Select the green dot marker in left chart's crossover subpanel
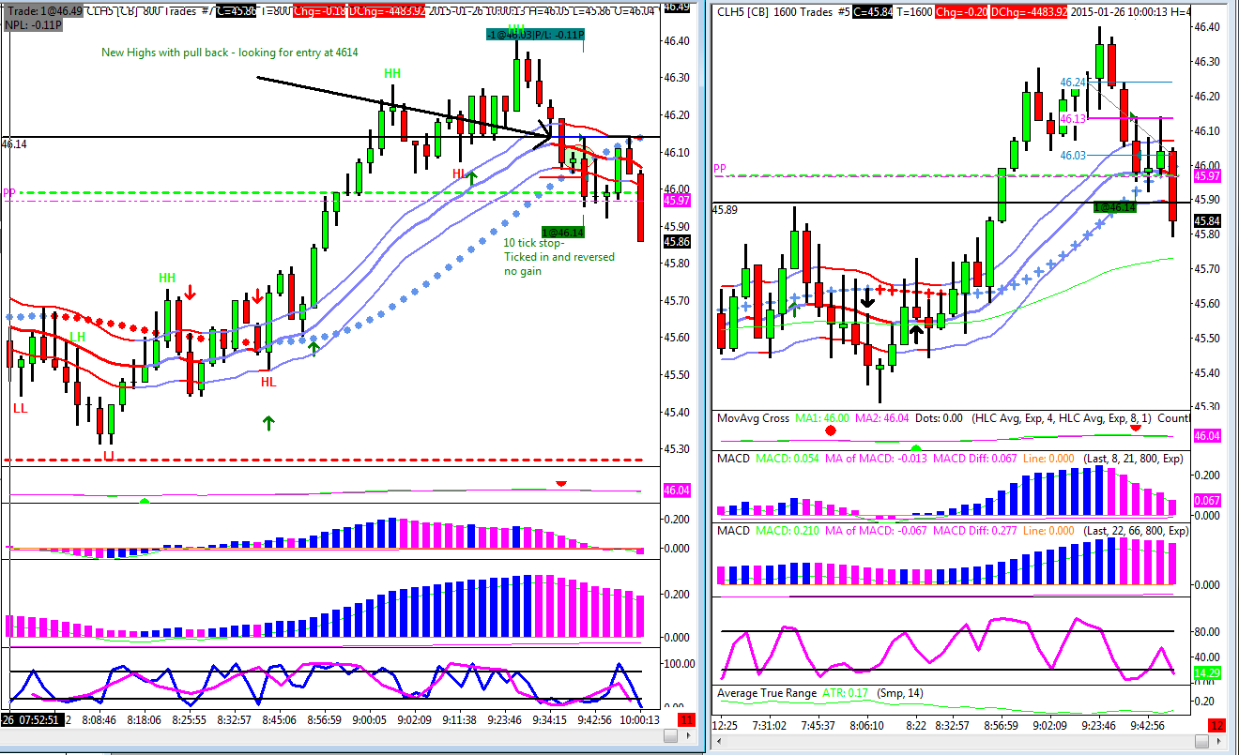The width and height of the screenshot is (1239, 755). [145, 501]
